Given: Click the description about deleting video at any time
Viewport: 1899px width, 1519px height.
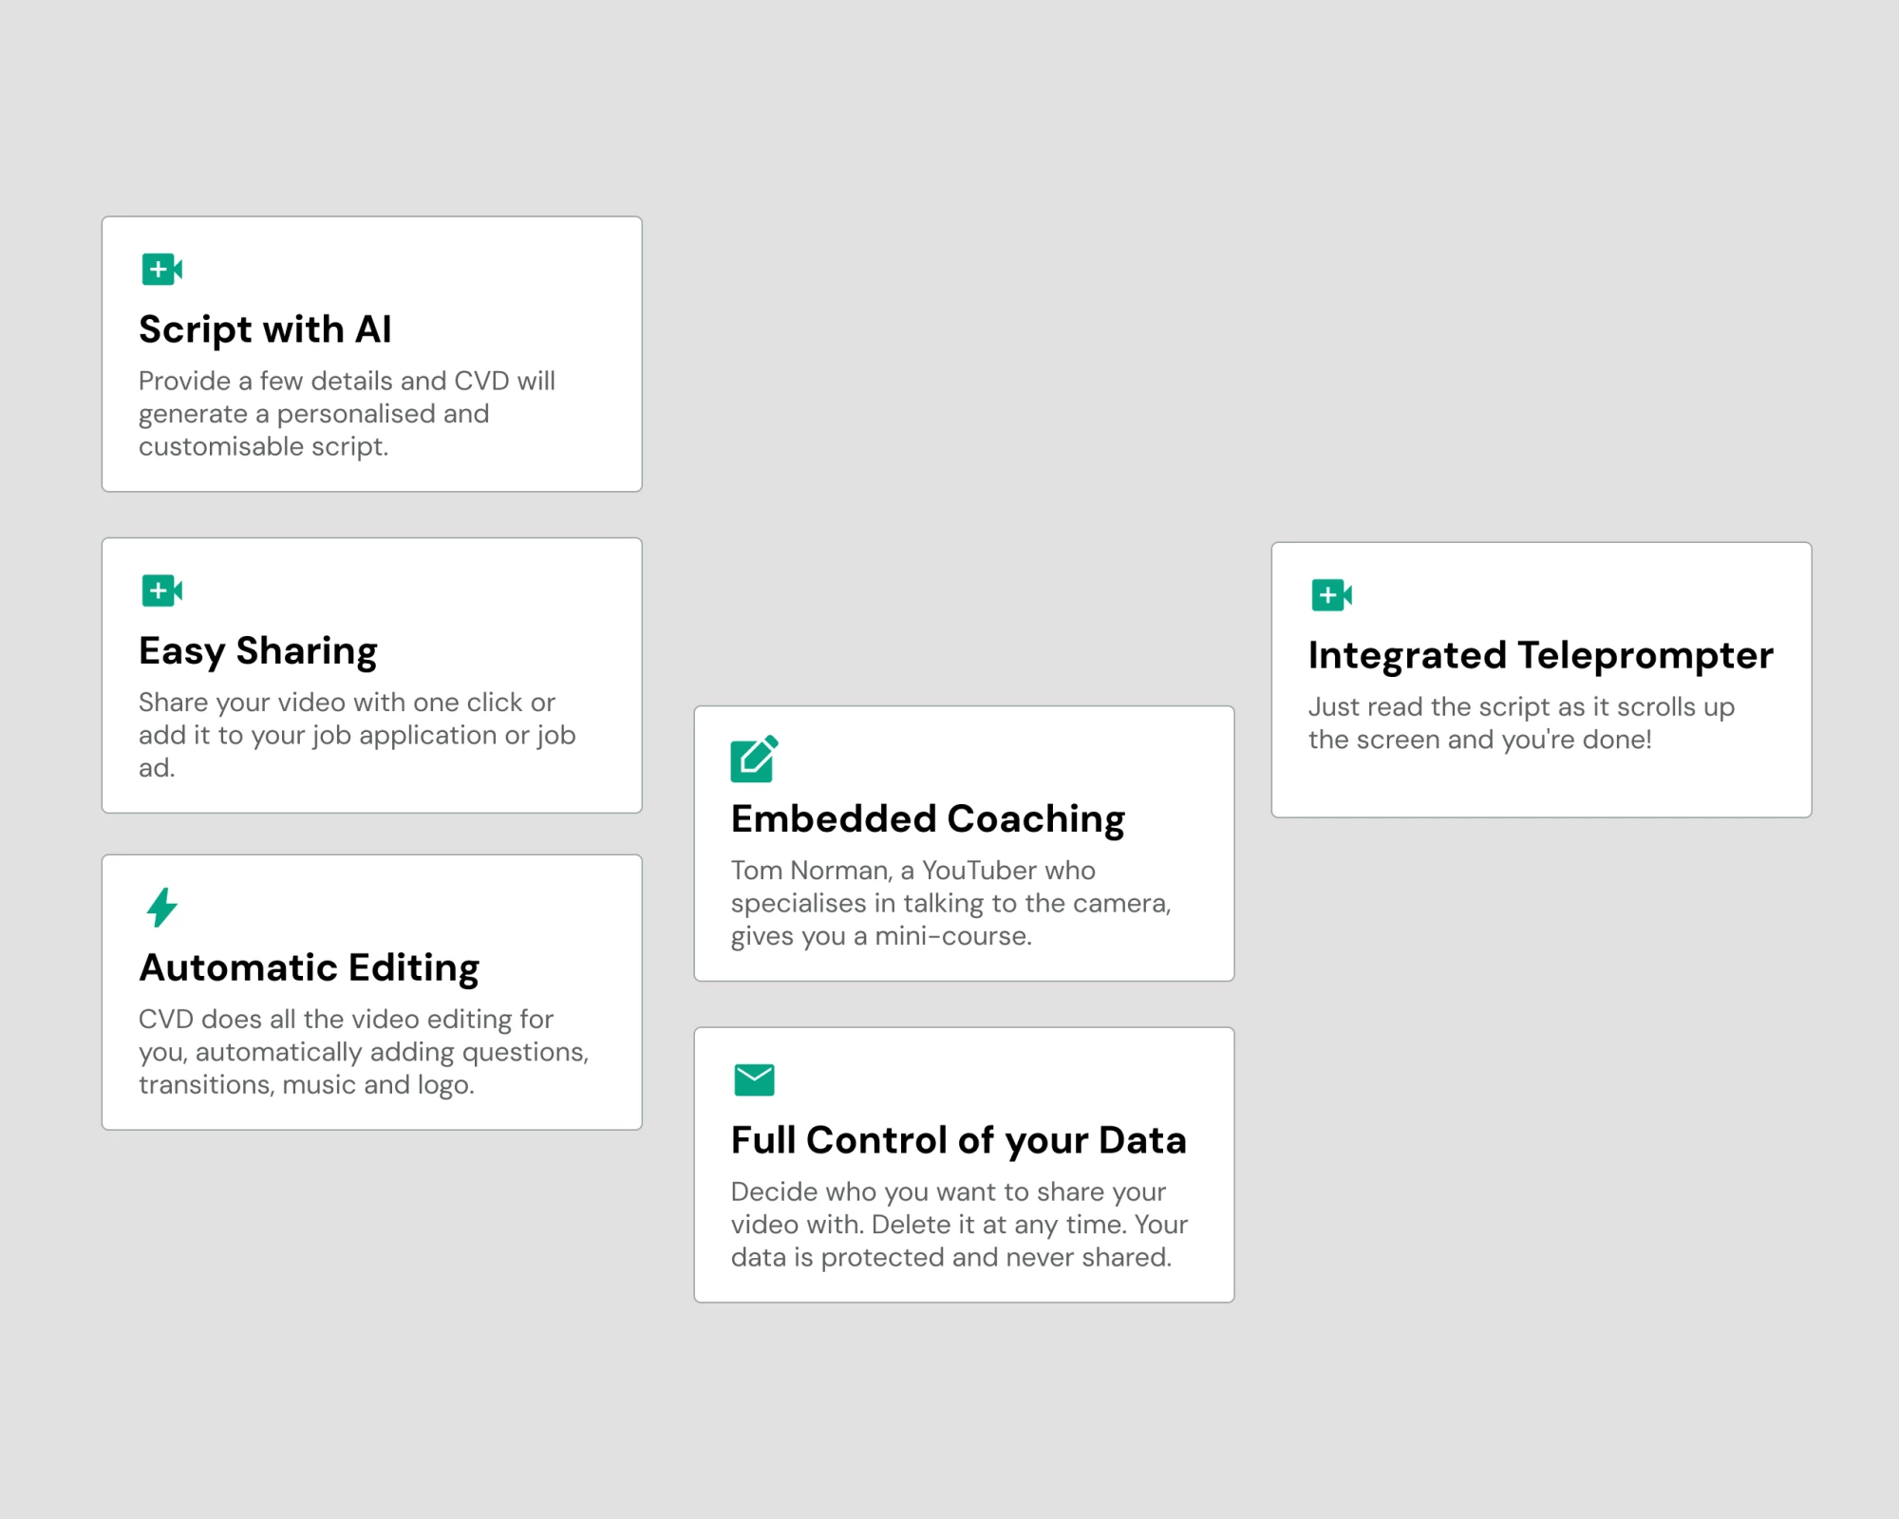Looking at the screenshot, I should (959, 1225).
